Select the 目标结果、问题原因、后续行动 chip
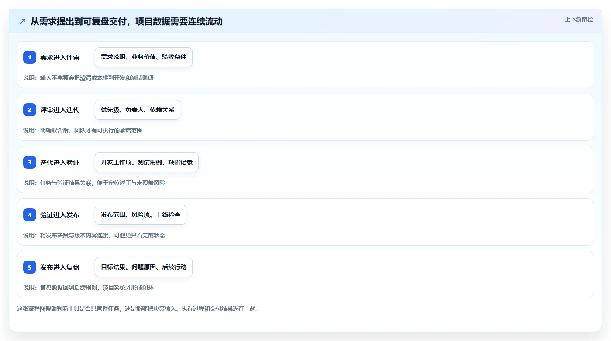611x341 pixels. coord(144,267)
